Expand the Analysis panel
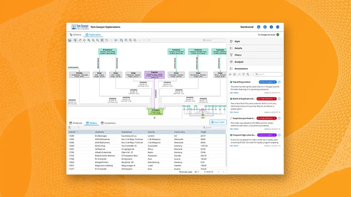 point(256,62)
